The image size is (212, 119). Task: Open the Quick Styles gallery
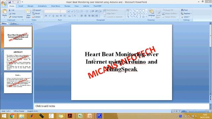click(158, 14)
